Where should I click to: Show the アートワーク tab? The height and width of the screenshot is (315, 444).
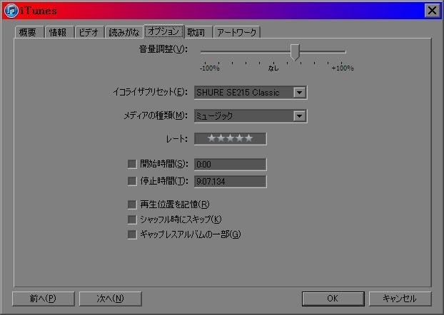pyautogui.click(x=237, y=32)
